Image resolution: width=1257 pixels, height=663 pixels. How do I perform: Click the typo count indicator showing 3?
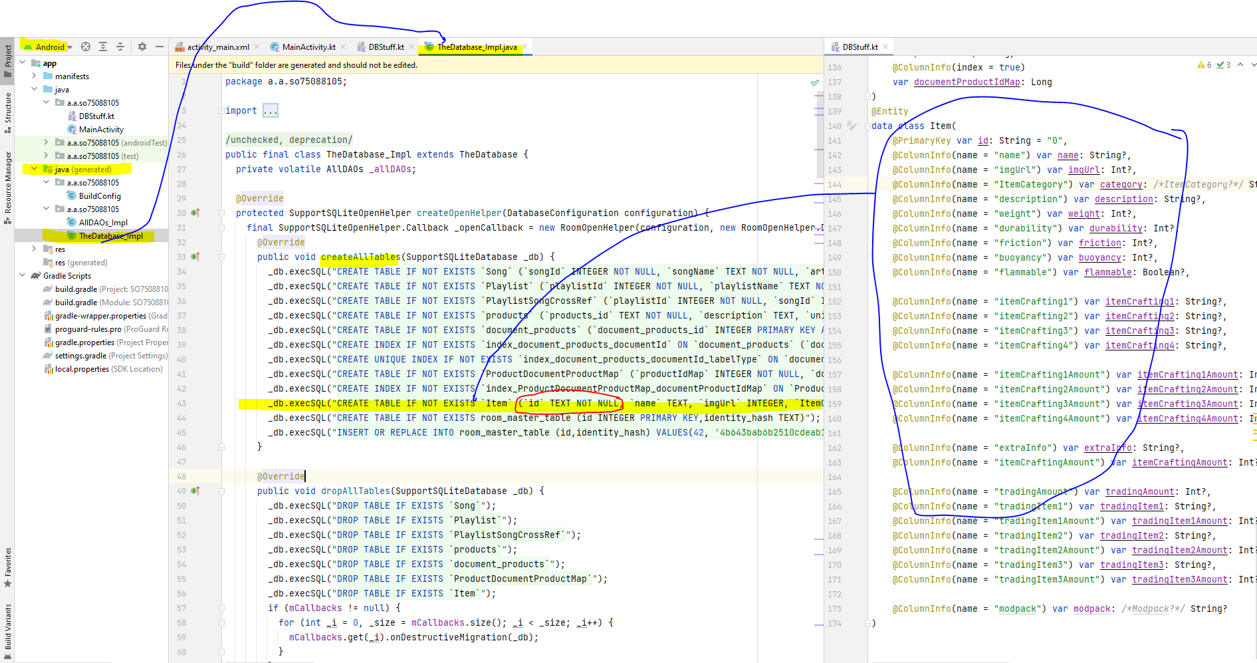pyautogui.click(x=1224, y=65)
